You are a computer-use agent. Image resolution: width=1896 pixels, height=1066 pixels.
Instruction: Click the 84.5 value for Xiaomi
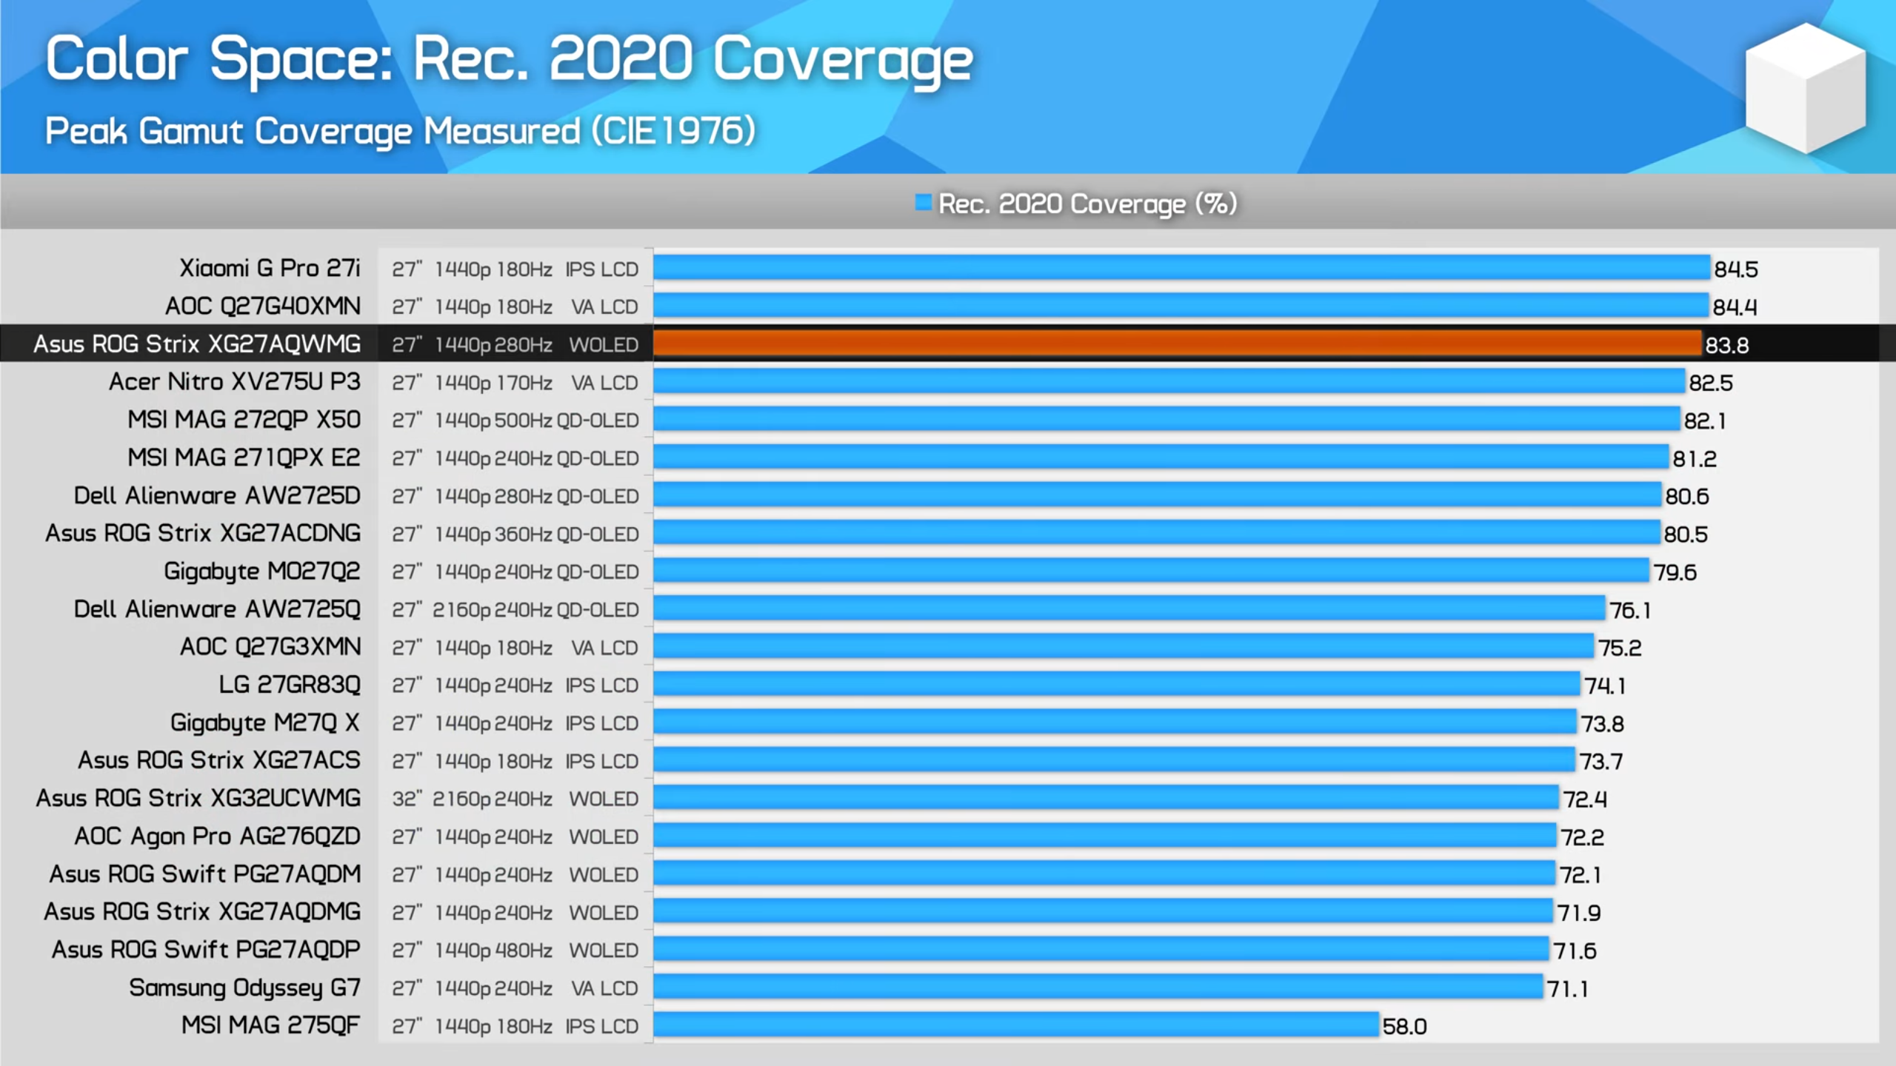[1735, 269]
